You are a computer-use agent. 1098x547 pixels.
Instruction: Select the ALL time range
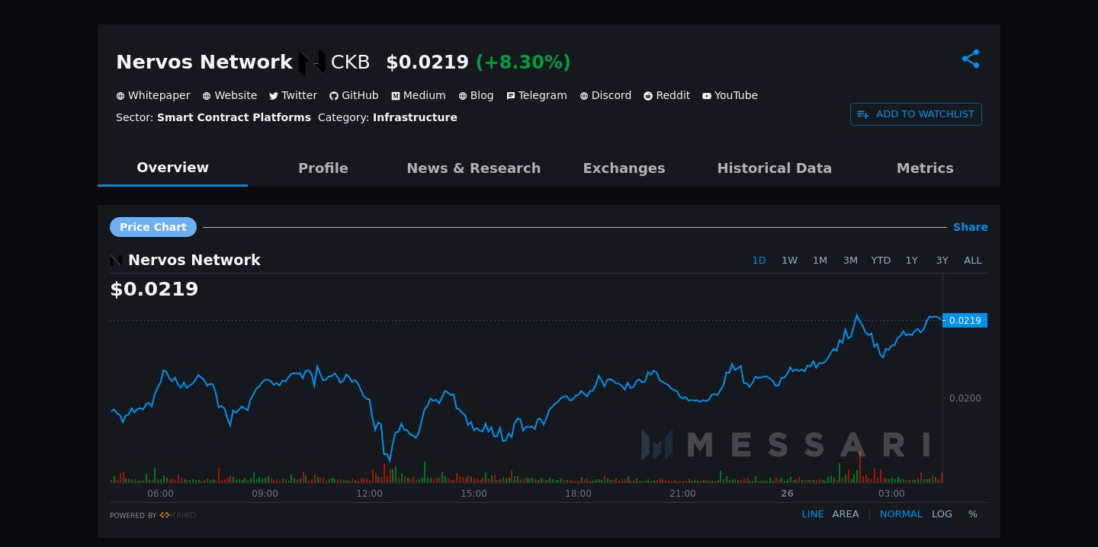point(973,260)
